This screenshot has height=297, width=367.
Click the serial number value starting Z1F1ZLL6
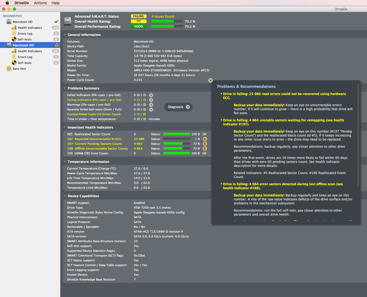164,51
